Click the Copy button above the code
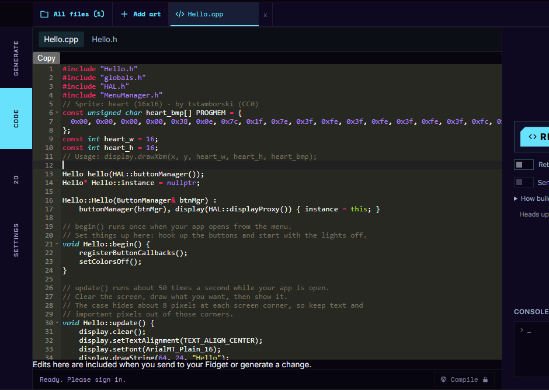Viewport: 549px width, 390px height. coord(47,58)
